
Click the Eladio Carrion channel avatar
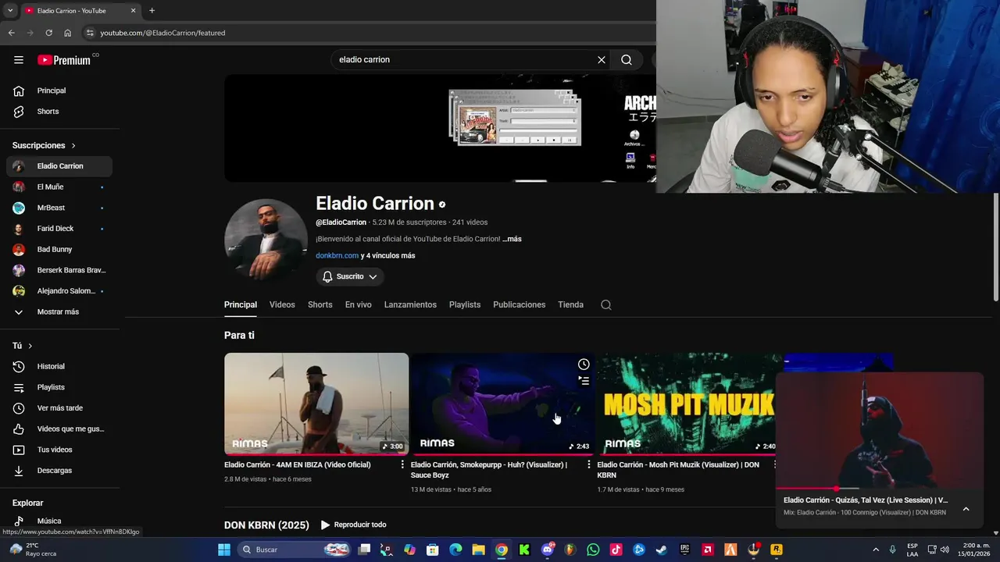[266, 240]
